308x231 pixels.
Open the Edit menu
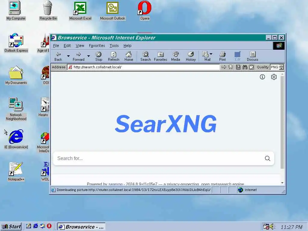pyautogui.click(x=67, y=46)
